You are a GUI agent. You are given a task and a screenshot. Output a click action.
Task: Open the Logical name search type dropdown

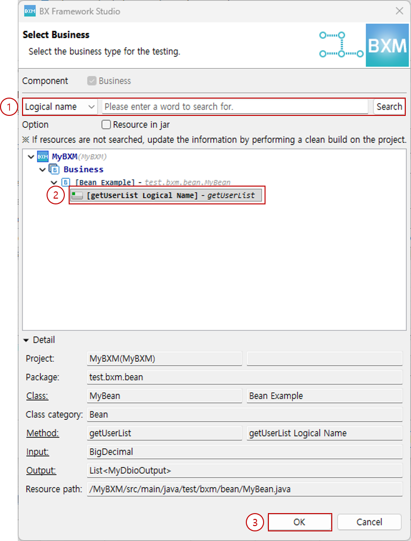60,107
